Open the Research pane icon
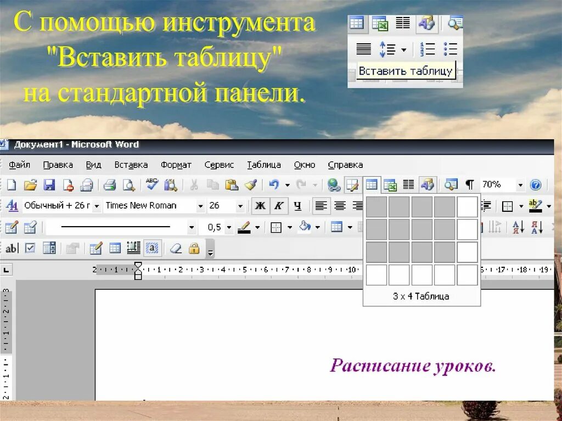This screenshot has height=421, width=562. 171,185
